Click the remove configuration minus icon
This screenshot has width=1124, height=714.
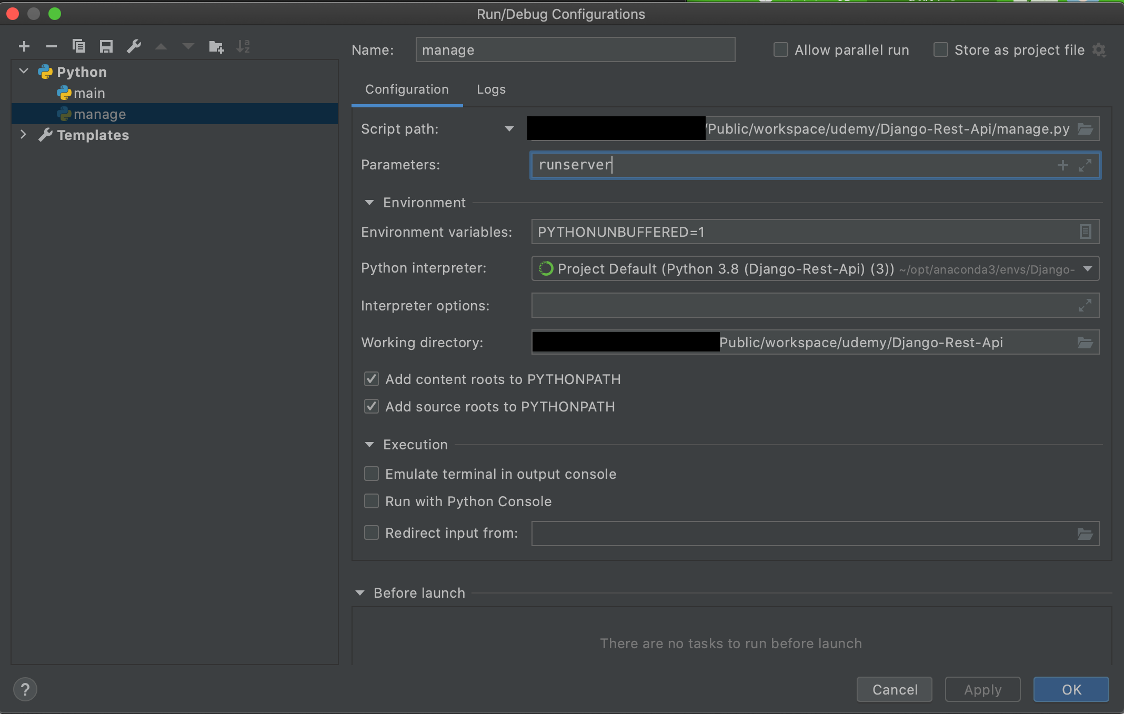click(52, 47)
